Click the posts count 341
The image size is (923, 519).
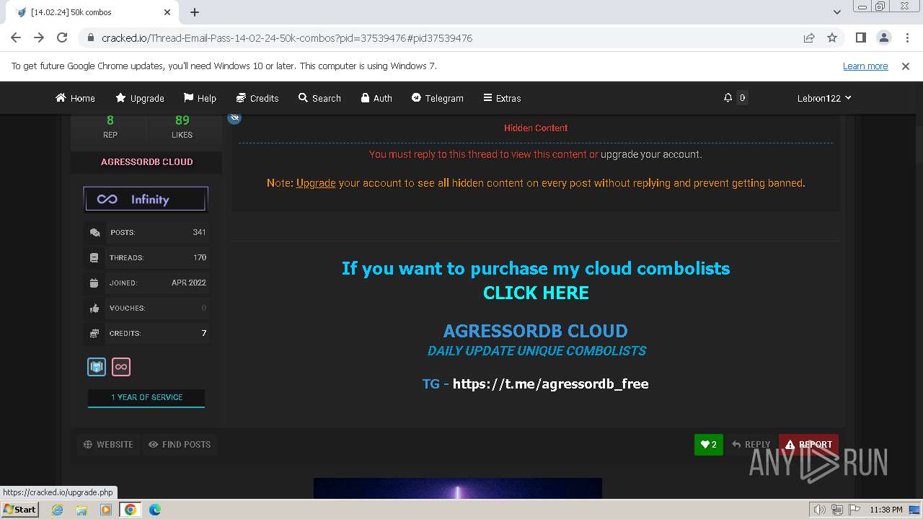click(x=200, y=232)
